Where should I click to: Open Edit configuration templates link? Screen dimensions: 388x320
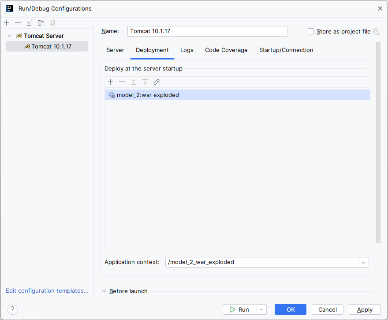coord(47,290)
